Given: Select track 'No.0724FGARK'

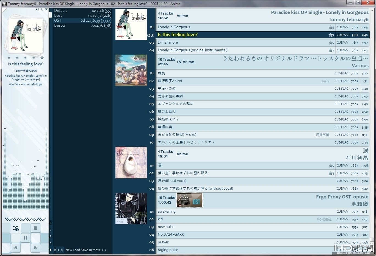Looking at the screenshot, I should pos(262,235).
